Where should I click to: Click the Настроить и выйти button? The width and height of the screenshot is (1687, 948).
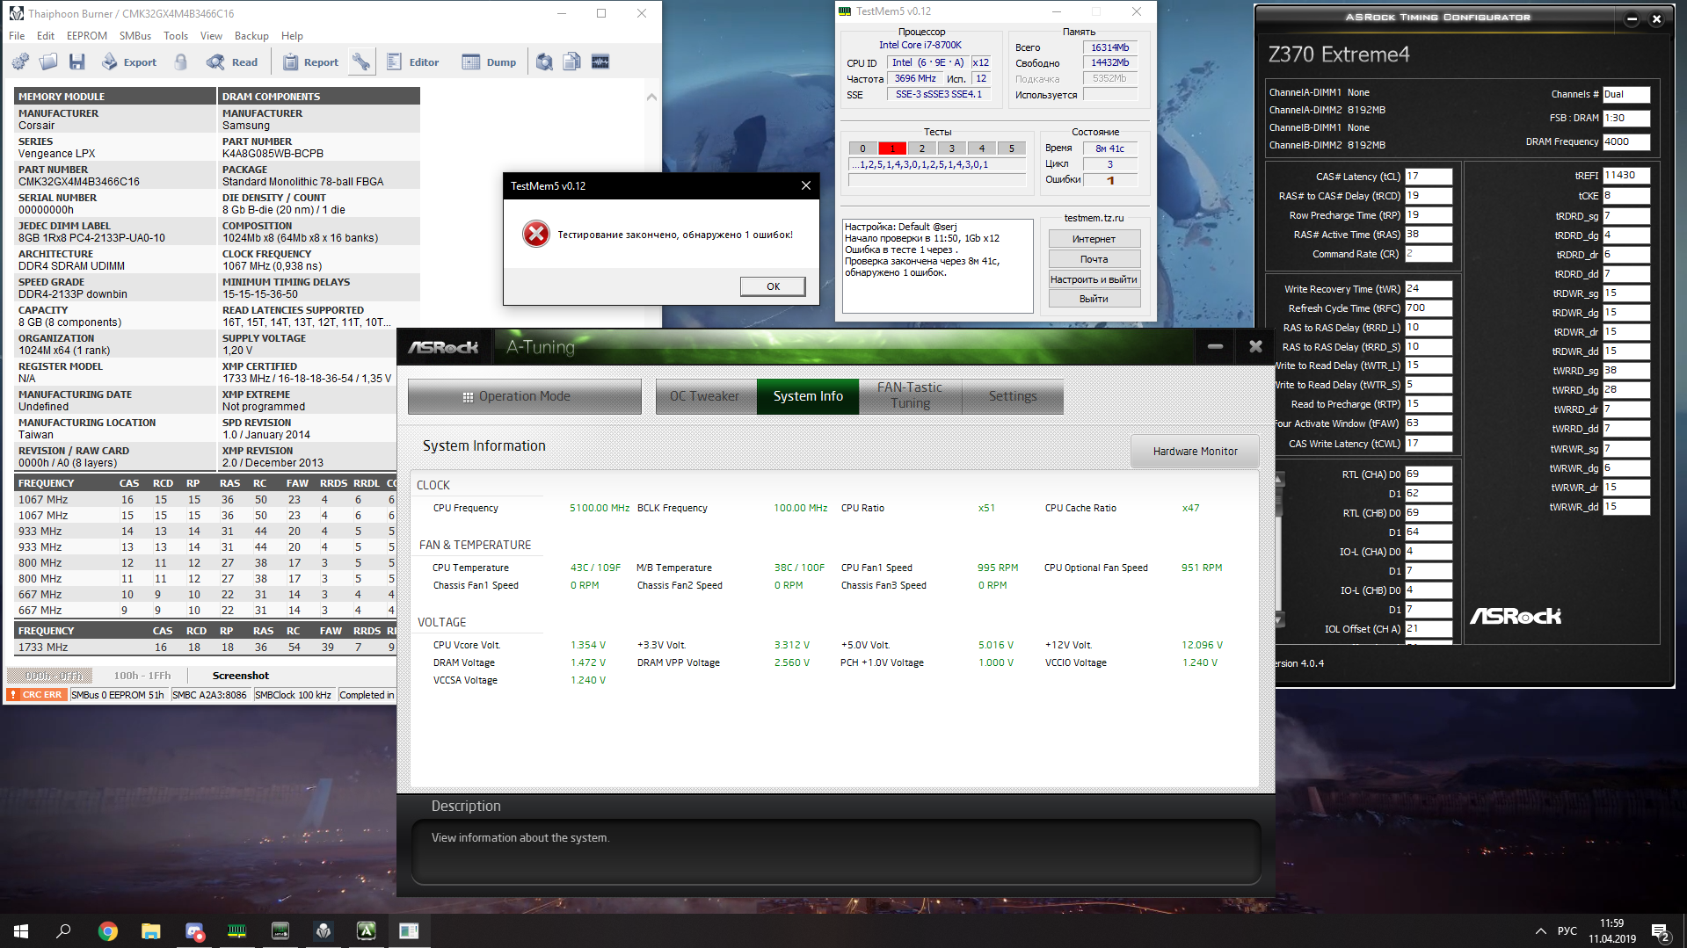1094,279
